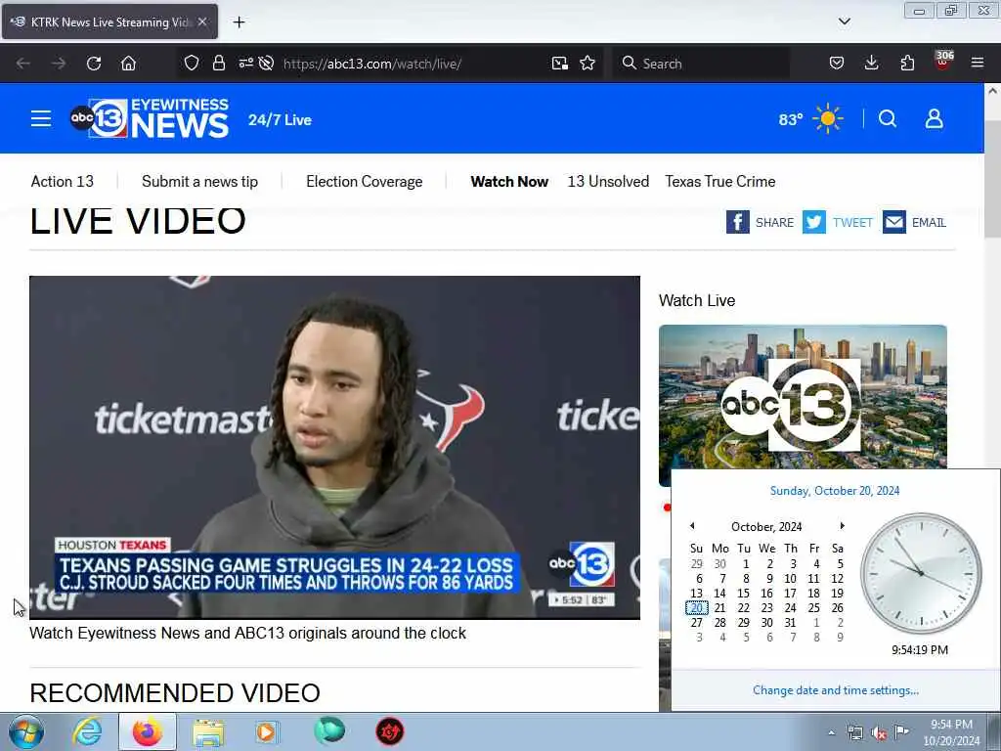Image resolution: width=1001 pixels, height=751 pixels.
Task: Click the page vertical scrollbar thumb
Action: [992, 178]
